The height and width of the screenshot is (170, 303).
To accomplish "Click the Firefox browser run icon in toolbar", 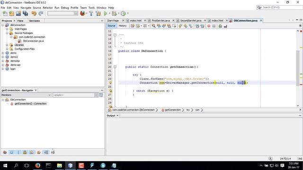I will click(83, 13).
